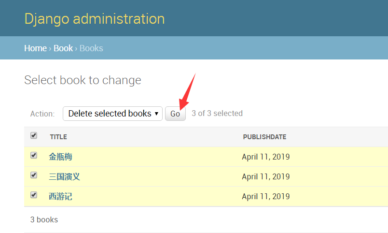Sort by the PUBLISHDATE column header
This screenshot has height=233, width=388.
click(x=264, y=137)
